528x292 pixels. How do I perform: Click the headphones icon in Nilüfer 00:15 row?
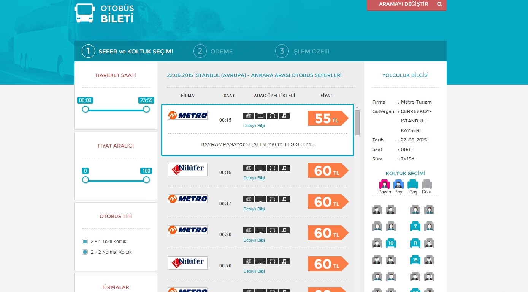click(x=272, y=168)
